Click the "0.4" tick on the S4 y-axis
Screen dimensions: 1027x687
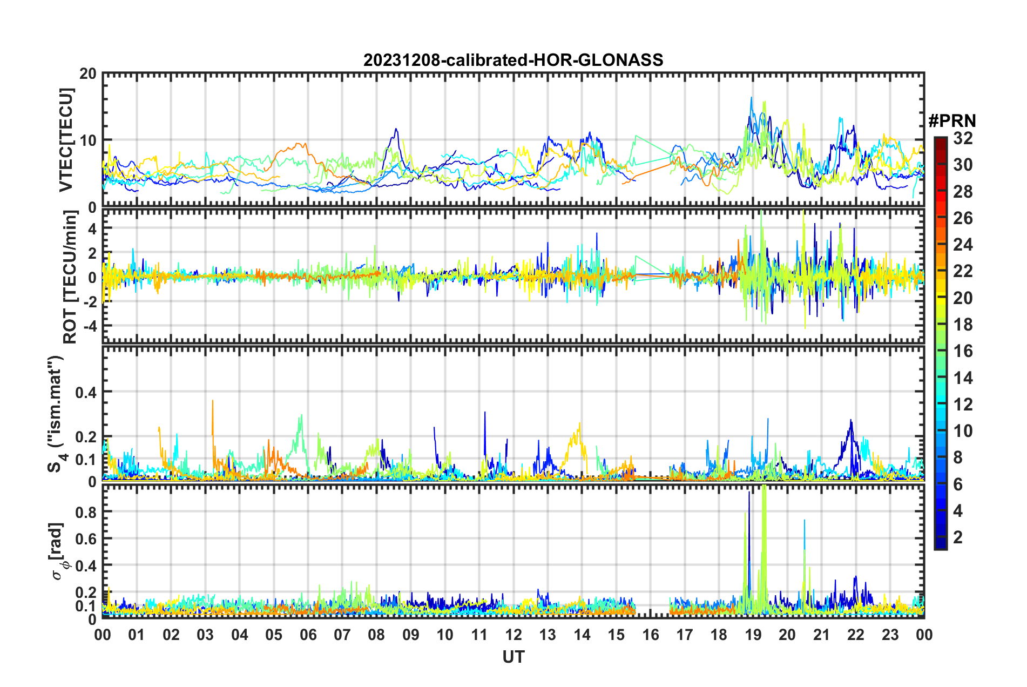85,392
